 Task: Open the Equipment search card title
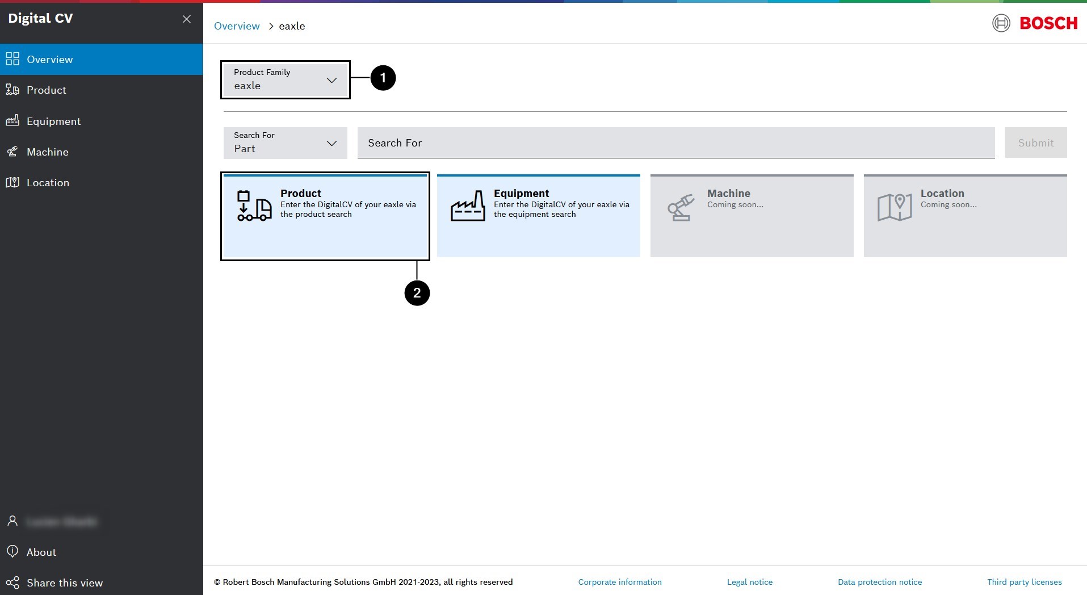[521, 193]
